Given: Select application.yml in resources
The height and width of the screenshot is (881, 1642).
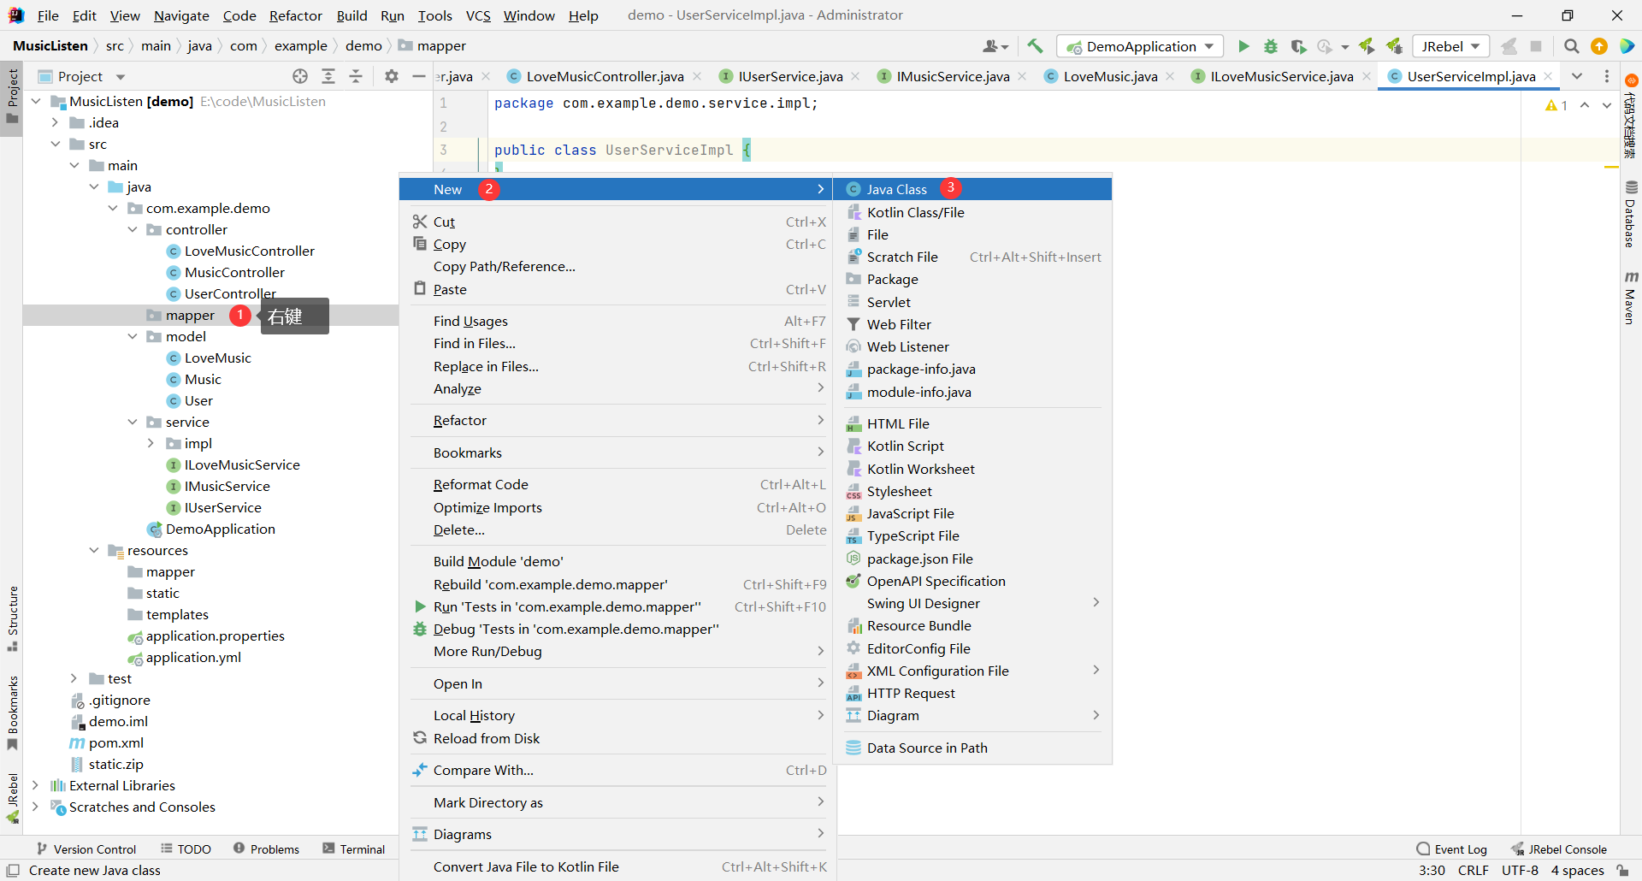Looking at the screenshot, I should tap(193, 657).
